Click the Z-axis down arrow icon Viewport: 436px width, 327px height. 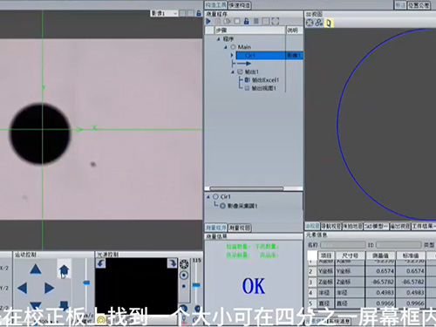pyautogui.click(x=64, y=305)
